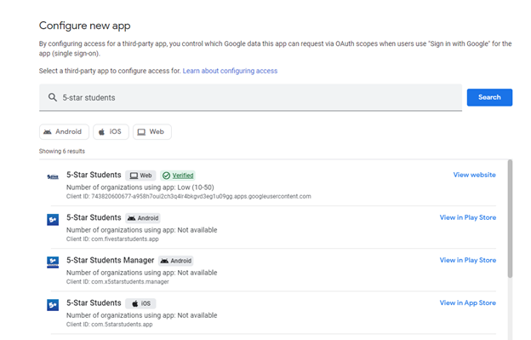Click the Web tag on first result
Screen dimensions: 531x340
click(140, 176)
